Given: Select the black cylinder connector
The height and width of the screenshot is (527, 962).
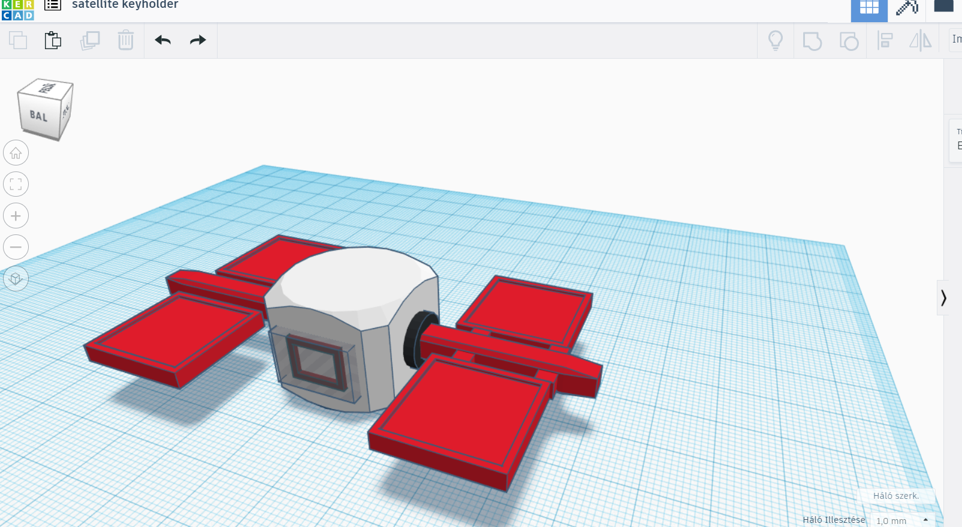Looking at the screenshot, I should click(x=417, y=339).
